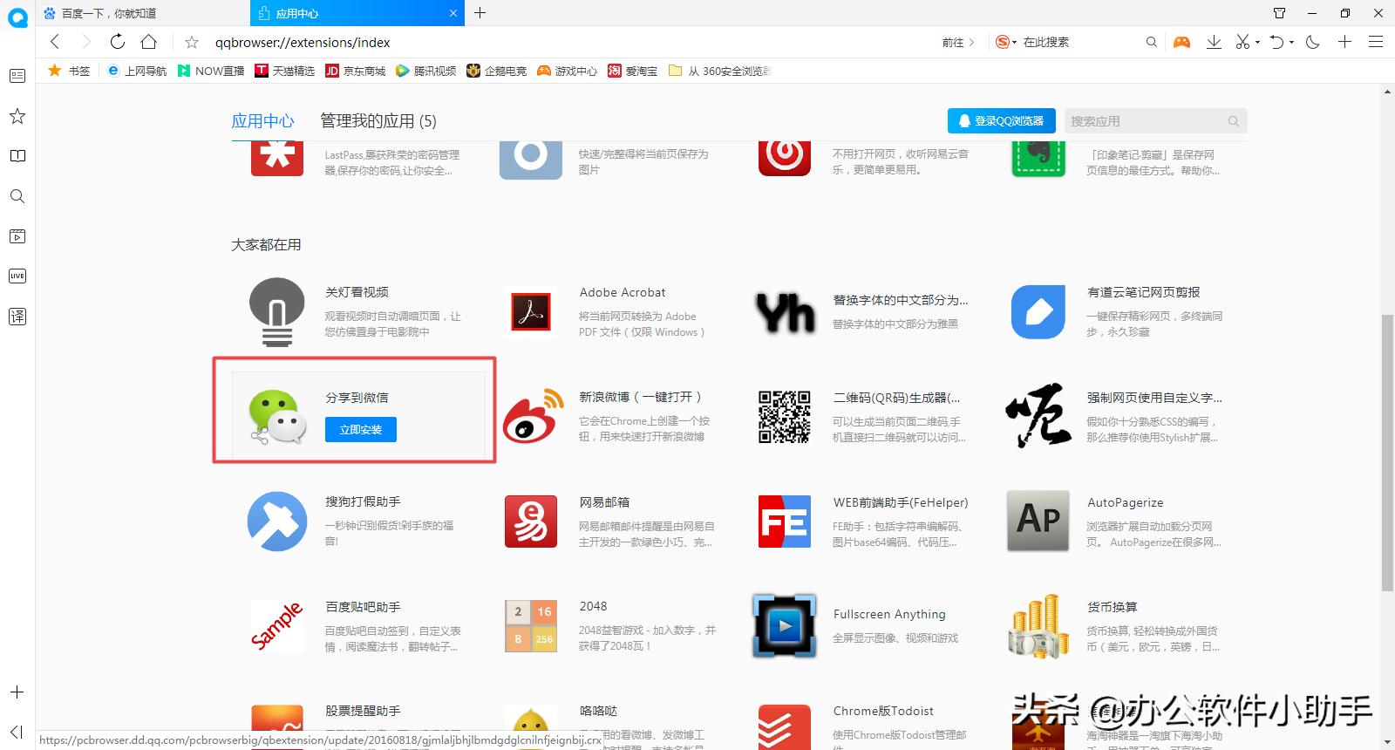Click the plus icon in the toolbar

[1344, 42]
